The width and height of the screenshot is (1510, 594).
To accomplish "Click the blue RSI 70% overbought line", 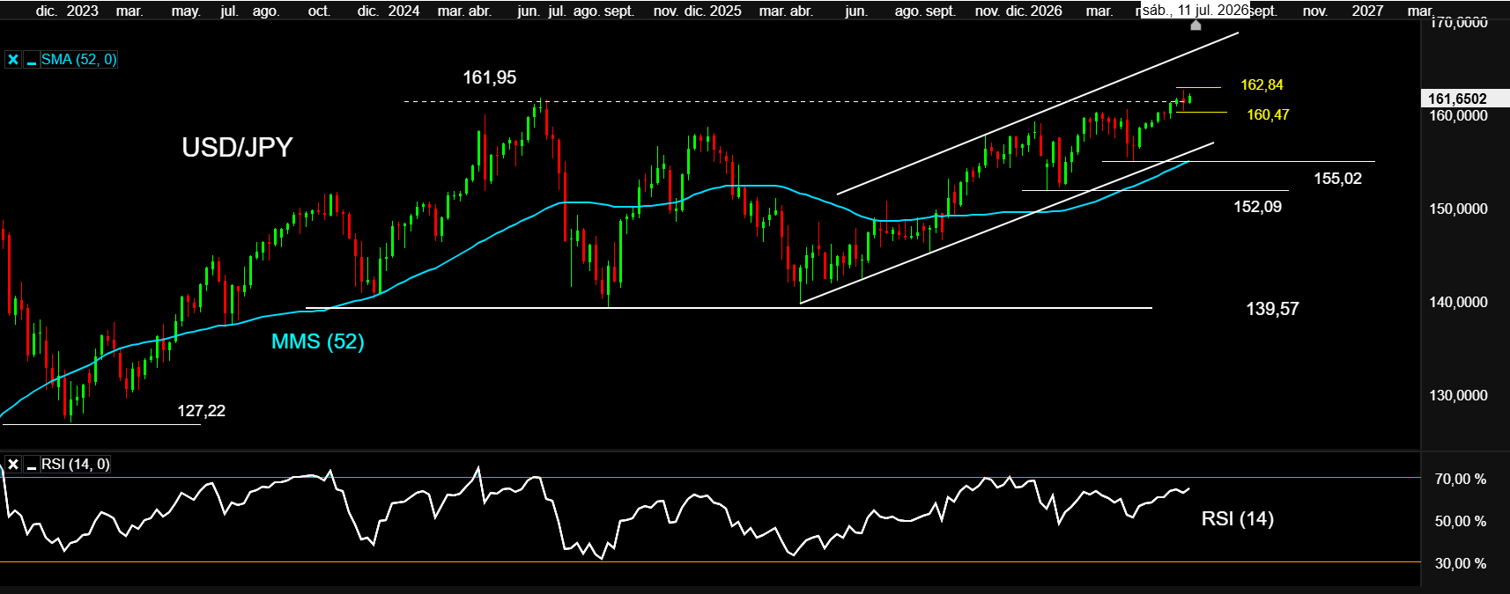I will pyautogui.click(x=710, y=478).
